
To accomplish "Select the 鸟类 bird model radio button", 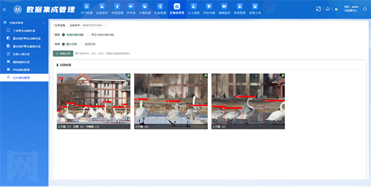I will 63,35.
